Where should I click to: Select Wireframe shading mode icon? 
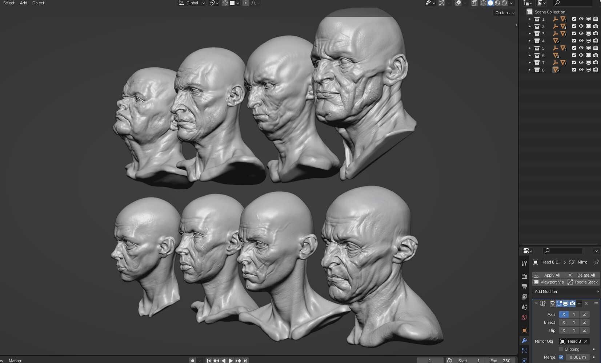(484, 3)
